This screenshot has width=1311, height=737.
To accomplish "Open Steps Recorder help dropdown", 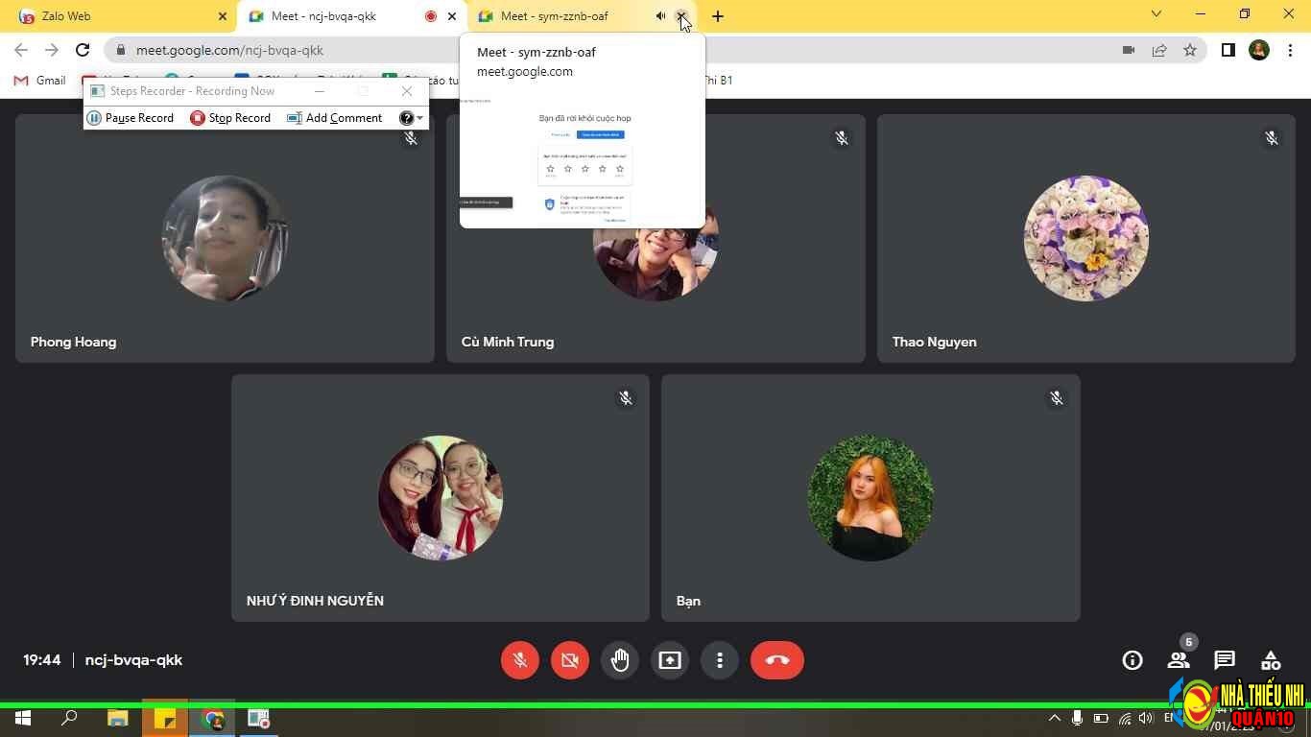I will 411,118.
